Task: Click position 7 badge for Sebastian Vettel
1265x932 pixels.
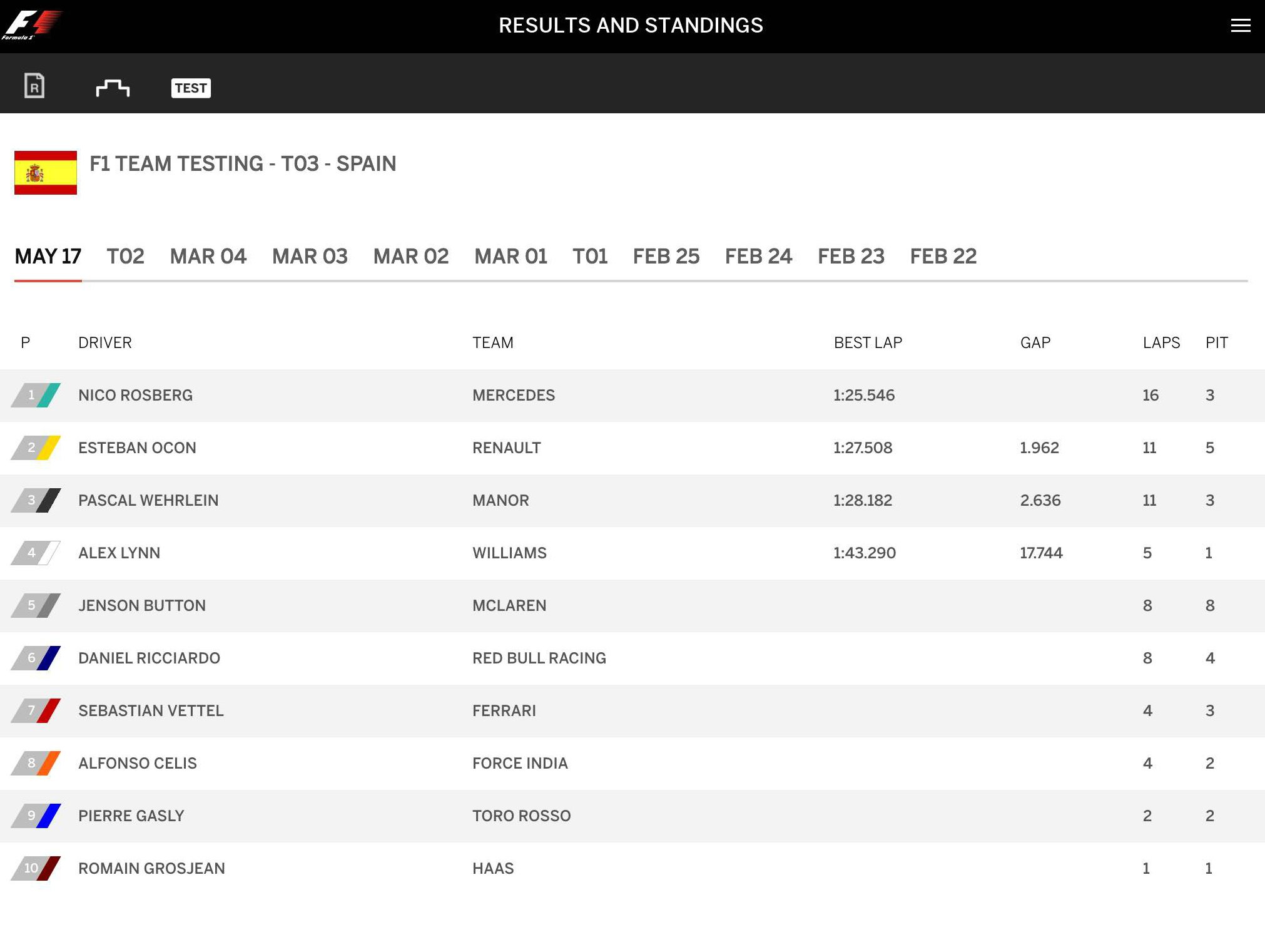Action: click(x=36, y=710)
